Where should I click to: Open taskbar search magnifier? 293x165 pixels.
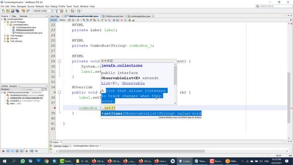point(14,161)
